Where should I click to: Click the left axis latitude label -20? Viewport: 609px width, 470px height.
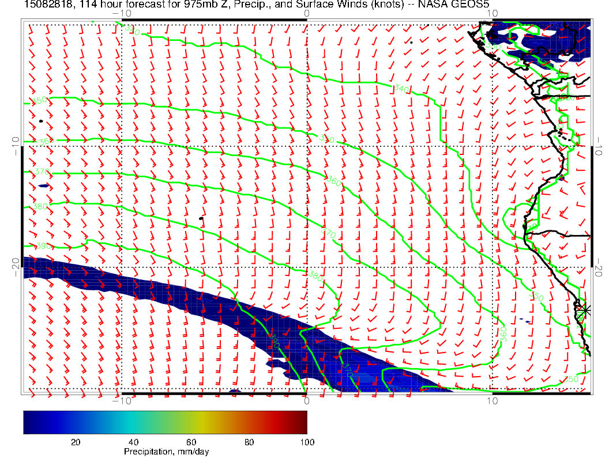[x=16, y=266]
